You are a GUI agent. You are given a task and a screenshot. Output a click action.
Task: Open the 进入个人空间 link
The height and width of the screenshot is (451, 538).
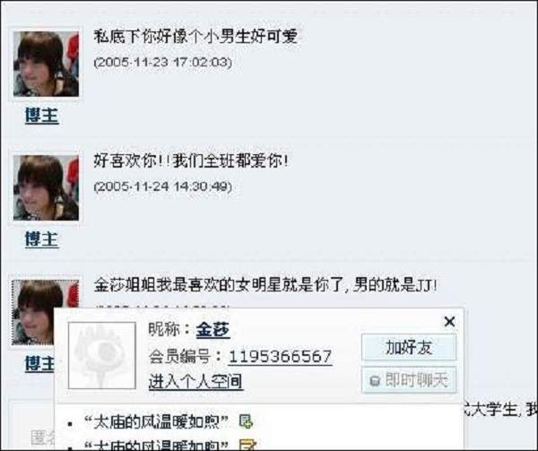[195, 381]
